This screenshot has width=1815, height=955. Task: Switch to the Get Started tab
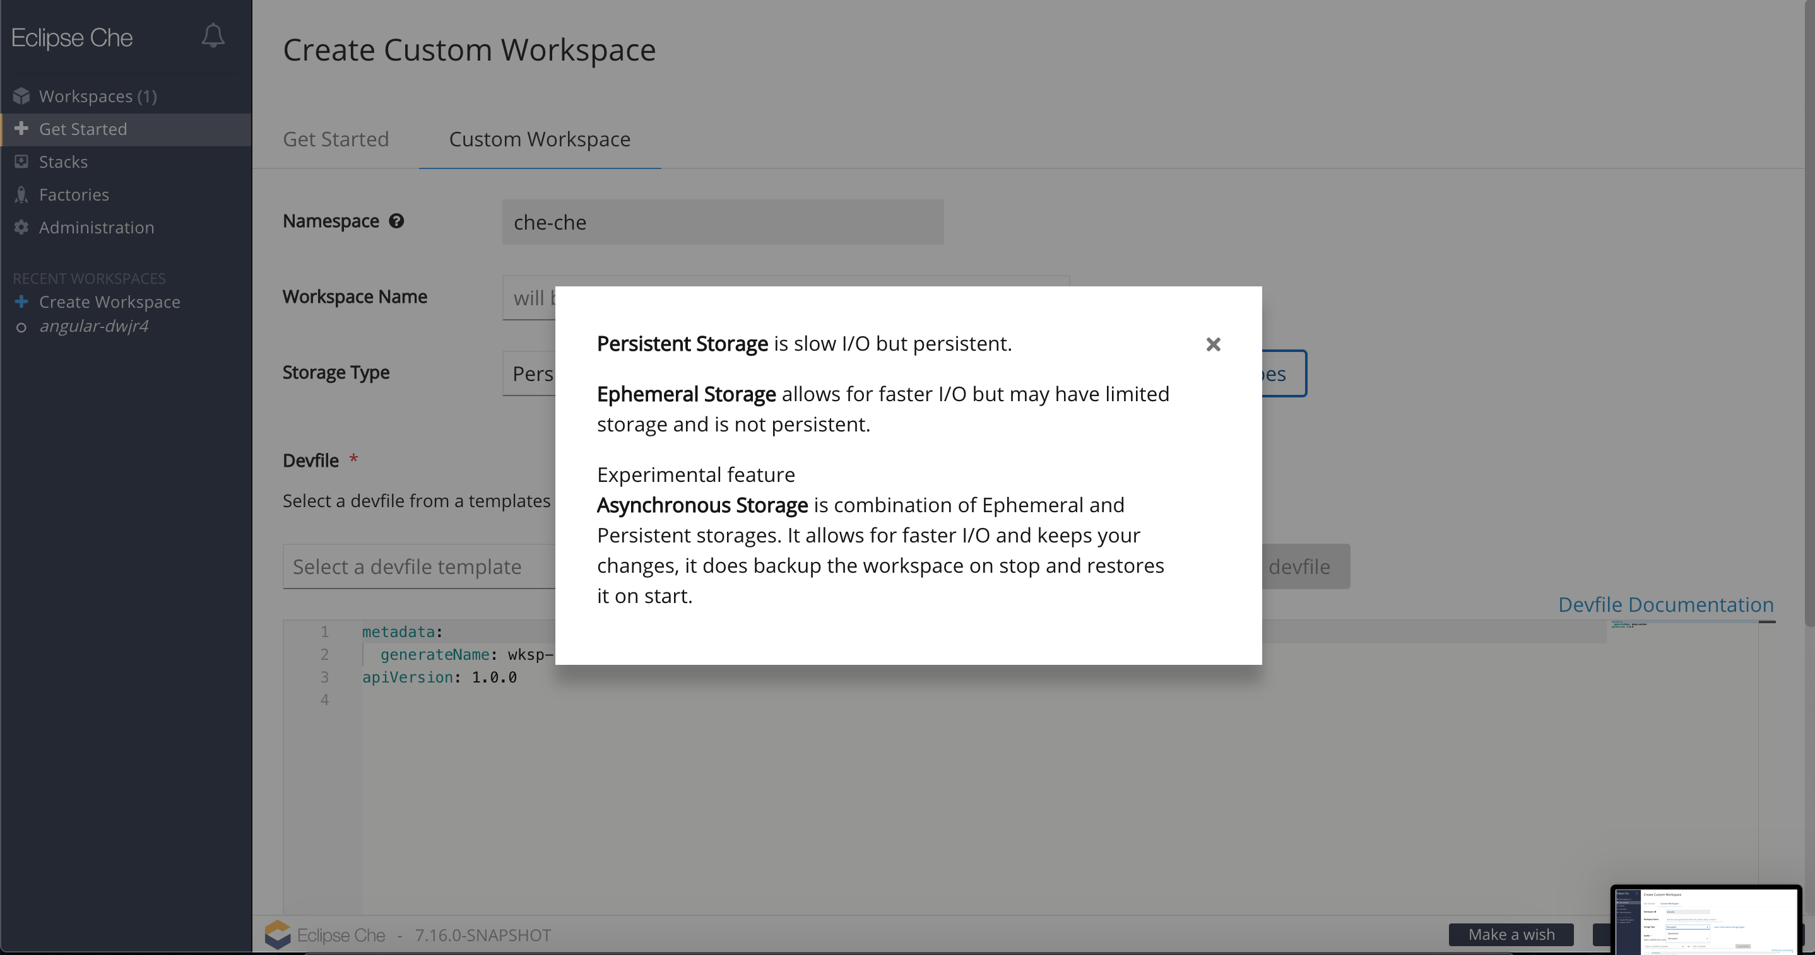(x=335, y=139)
